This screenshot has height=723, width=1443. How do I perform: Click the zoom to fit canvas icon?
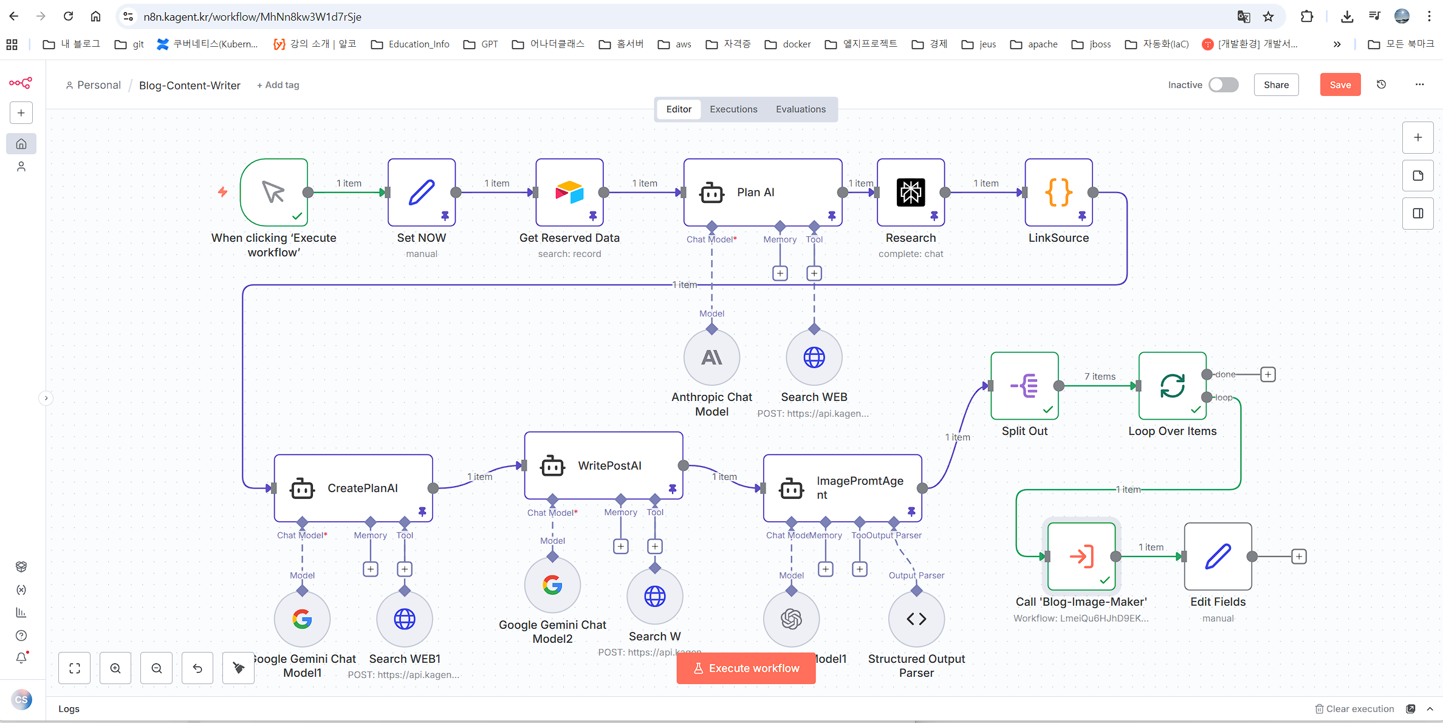tap(75, 668)
